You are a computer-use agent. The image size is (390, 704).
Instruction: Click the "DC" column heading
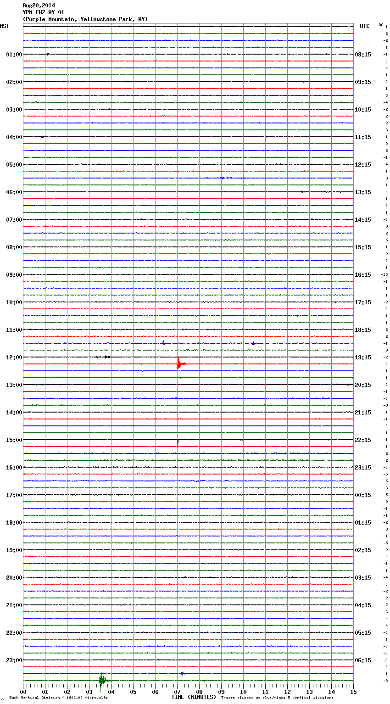point(381,25)
